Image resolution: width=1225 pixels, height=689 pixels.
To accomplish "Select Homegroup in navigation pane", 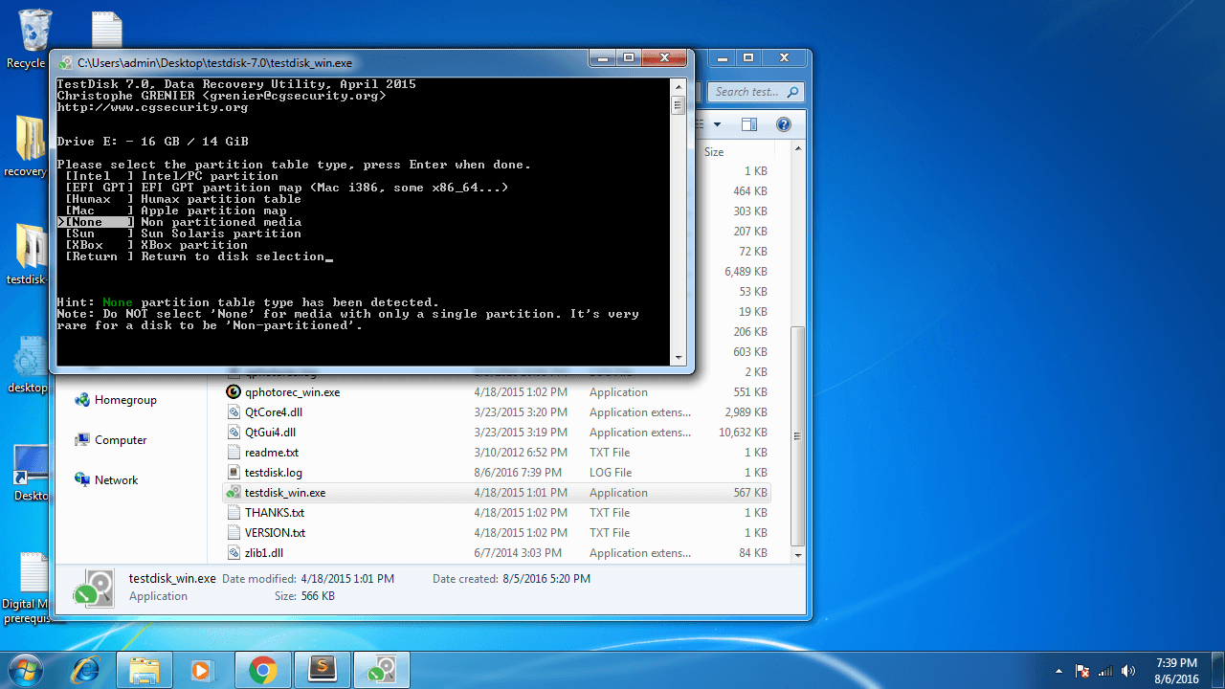I will (x=125, y=400).
